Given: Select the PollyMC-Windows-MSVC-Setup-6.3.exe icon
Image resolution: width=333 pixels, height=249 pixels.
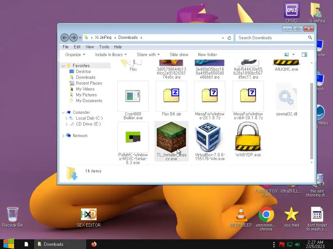Looking at the screenshot, I should [x=133, y=137].
